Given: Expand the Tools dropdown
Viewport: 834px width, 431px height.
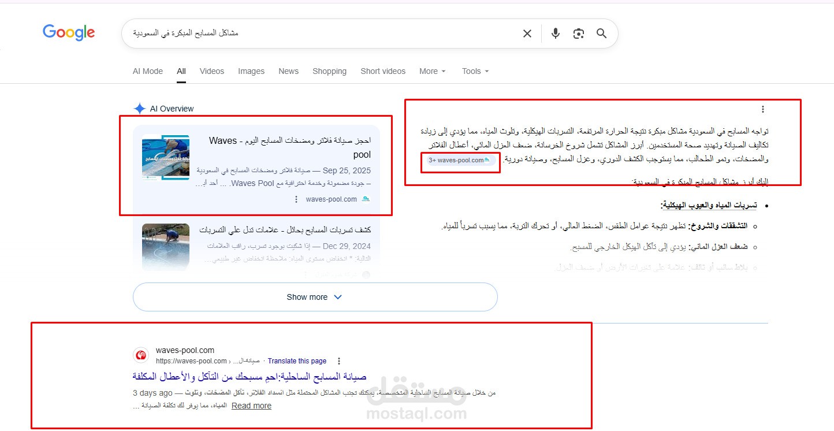Looking at the screenshot, I should pyautogui.click(x=475, y=71).
